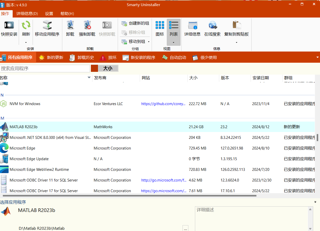
Task: Click inside the 搜索应用程序 search field
Action: point(45,68)
